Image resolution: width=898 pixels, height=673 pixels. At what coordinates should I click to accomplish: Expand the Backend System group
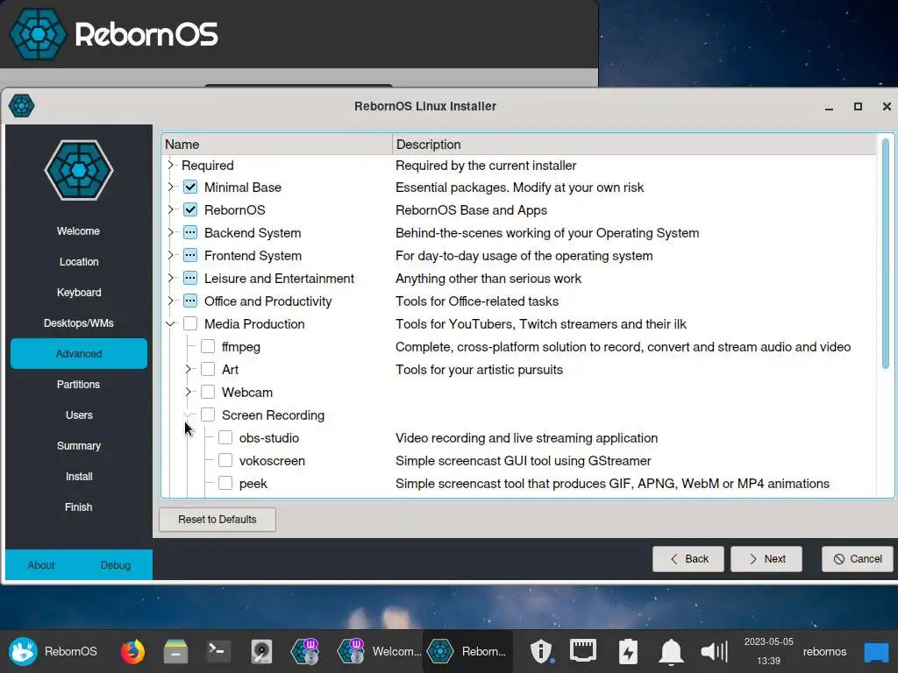[x=170, y=233]
